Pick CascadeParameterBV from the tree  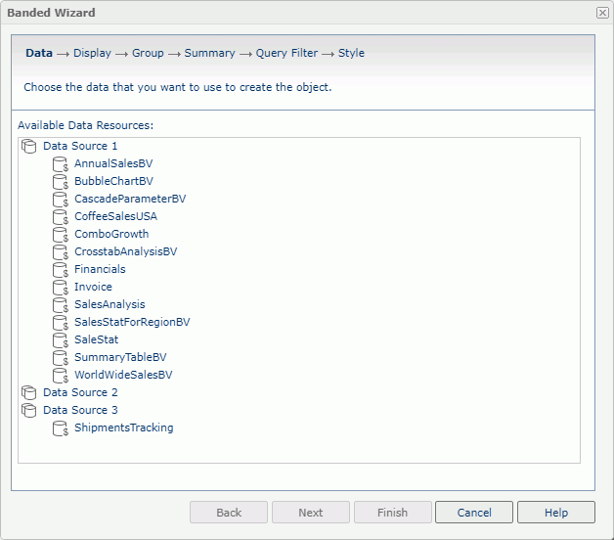130,199
